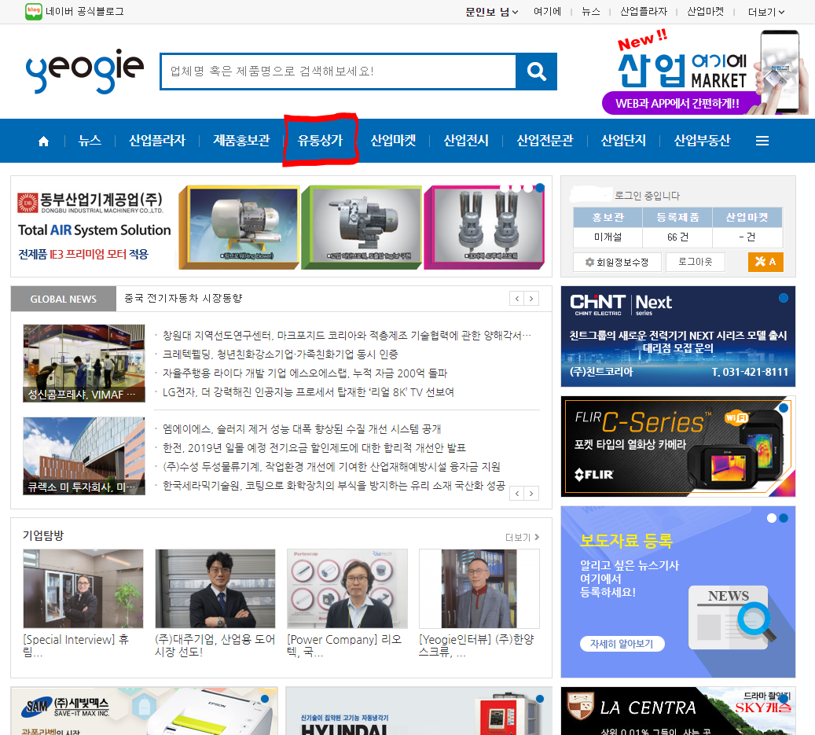815x735 pixels.
Task: Open the (주)대주기업 산업용 도어 card
Action: 215,604
